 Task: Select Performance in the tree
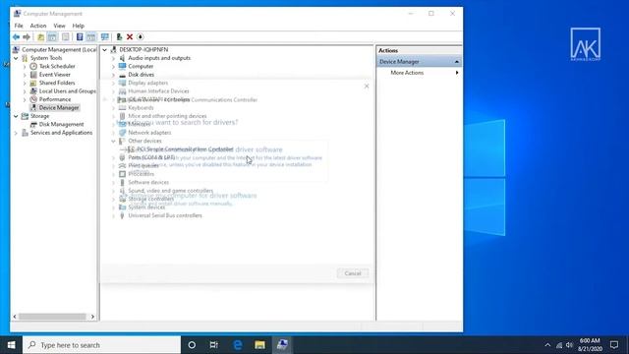click(55, 99)
